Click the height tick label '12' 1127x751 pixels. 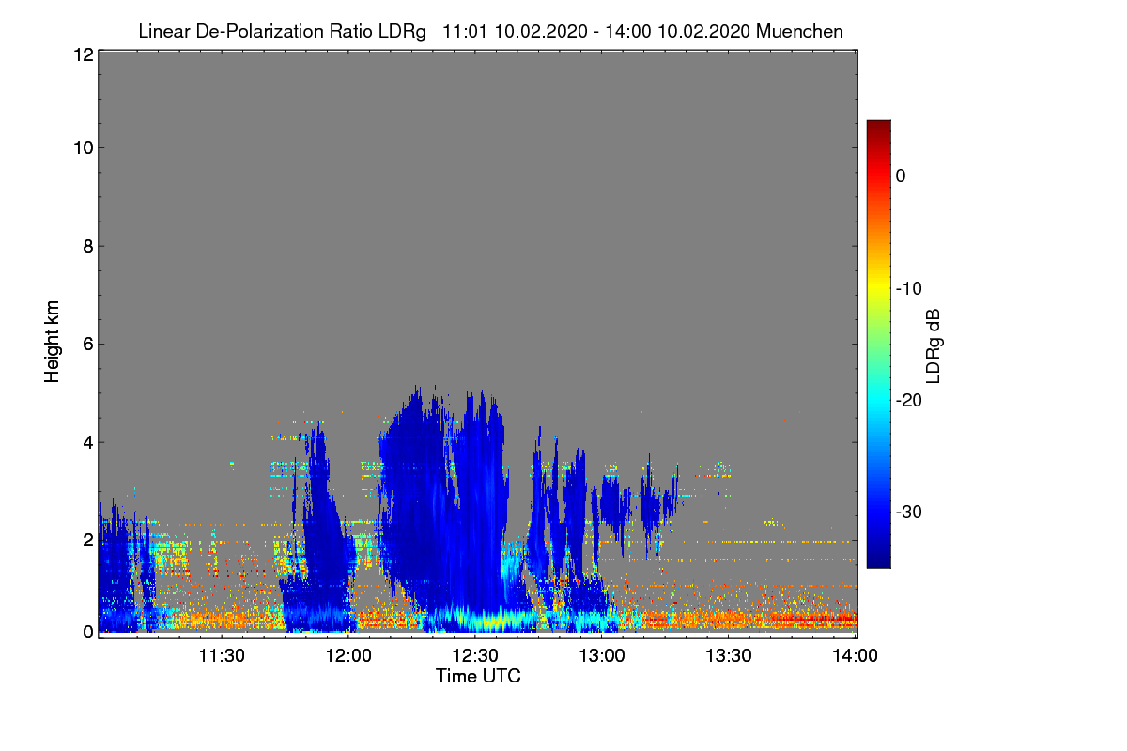(x=82, y=54)
